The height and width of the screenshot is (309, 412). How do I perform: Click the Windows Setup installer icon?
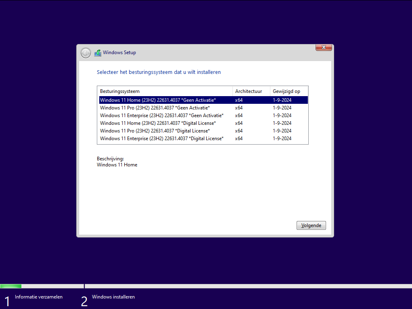tap(98, 53)
